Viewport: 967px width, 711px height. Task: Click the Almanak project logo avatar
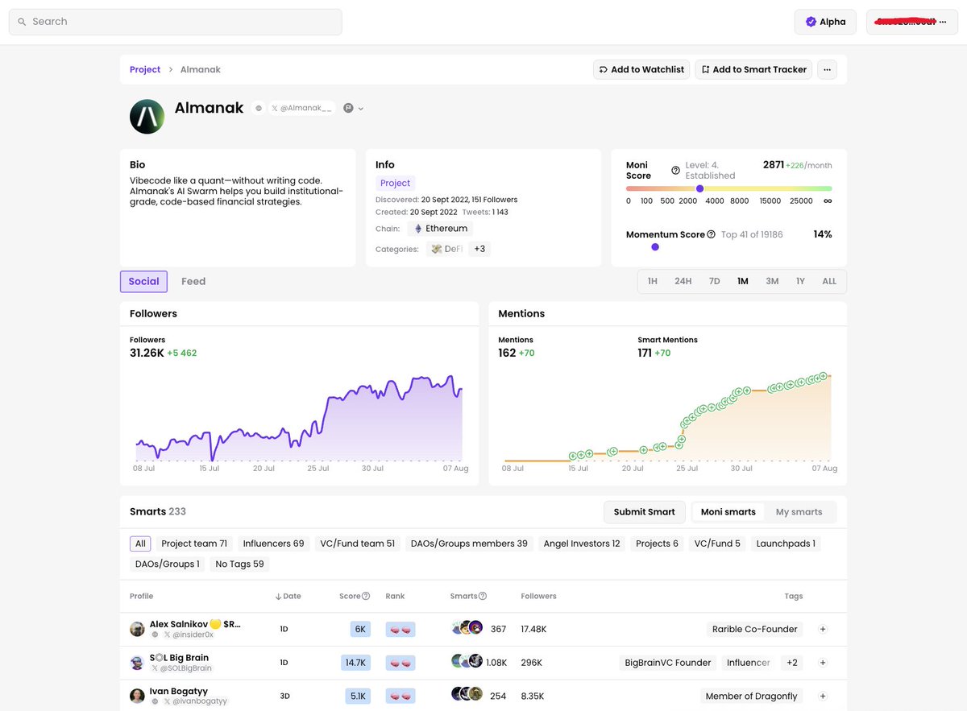click(x=147, y=117)
